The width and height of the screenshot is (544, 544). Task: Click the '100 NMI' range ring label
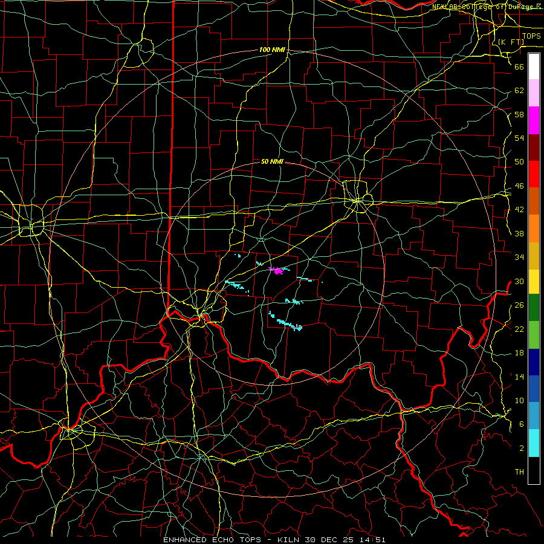coord(272,50)
